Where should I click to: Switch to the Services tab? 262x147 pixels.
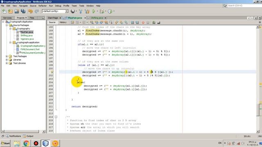point(7,18)
